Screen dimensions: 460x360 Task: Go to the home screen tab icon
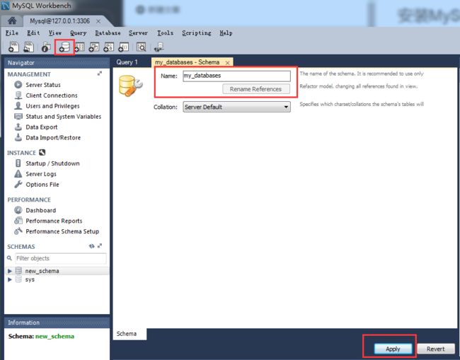(12, 21)
